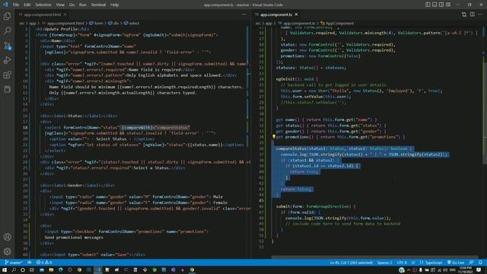Open the Go menu

[72, 5]
